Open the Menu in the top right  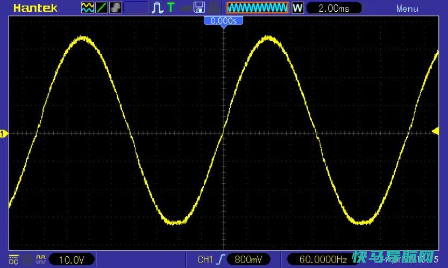[x=407, y=9]
